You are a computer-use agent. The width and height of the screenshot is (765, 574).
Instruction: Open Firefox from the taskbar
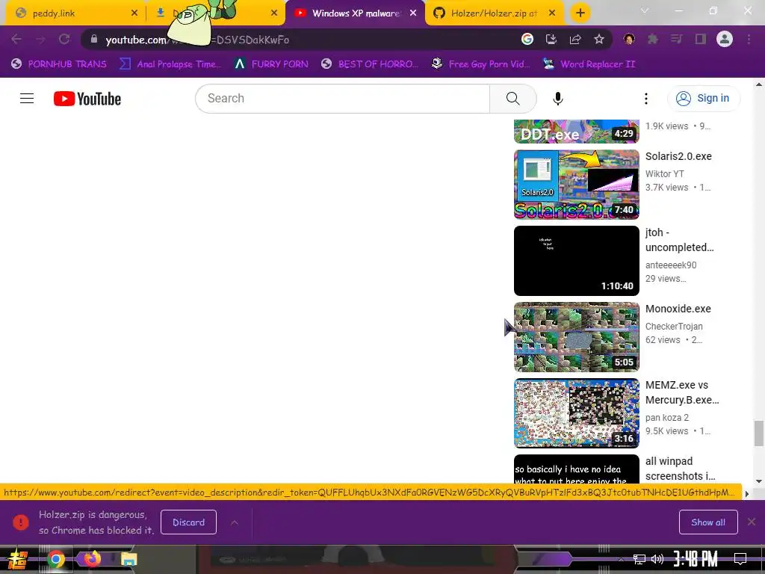[92, 559]
